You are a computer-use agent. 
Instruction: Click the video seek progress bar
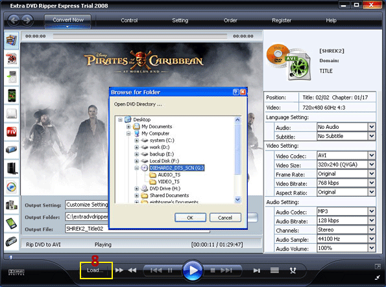tap(140, 36)
